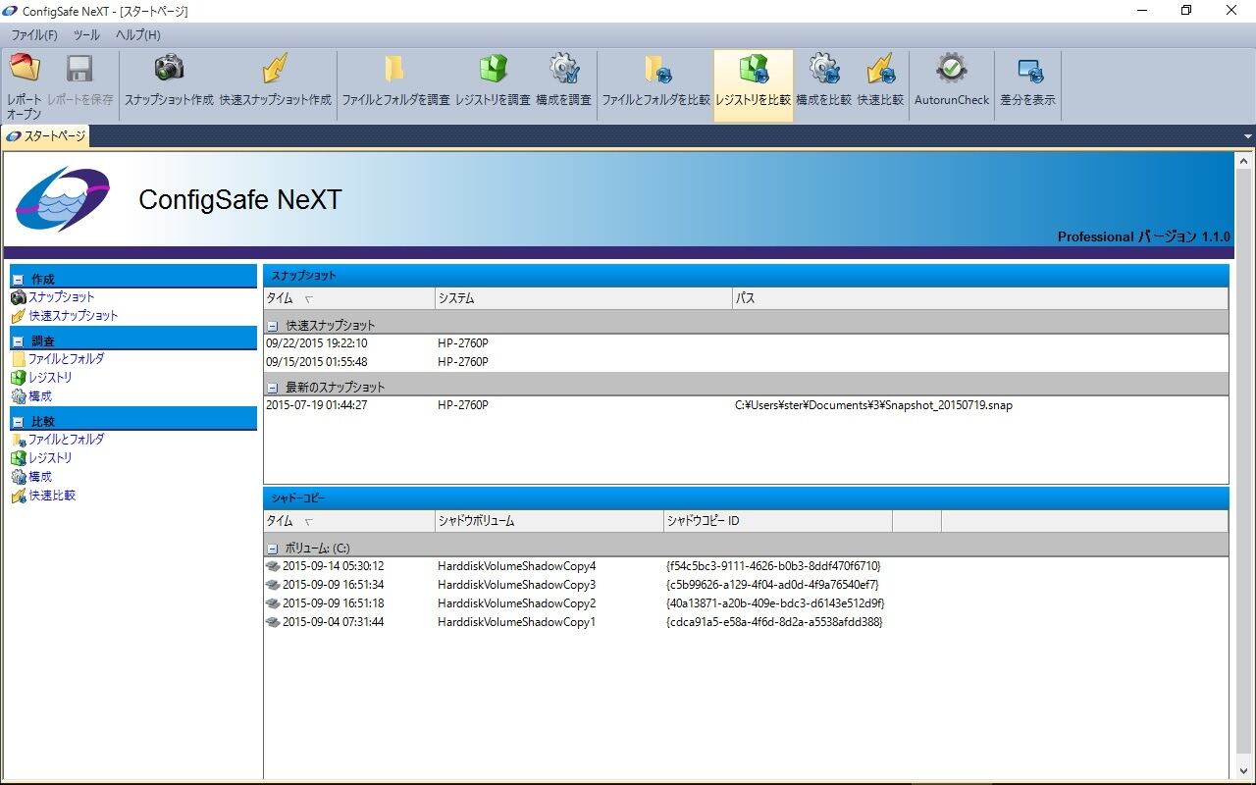Collapse the 作成 sidebar section
Image resolution: width=1256 pixels, height=785 pixels.
18,280
